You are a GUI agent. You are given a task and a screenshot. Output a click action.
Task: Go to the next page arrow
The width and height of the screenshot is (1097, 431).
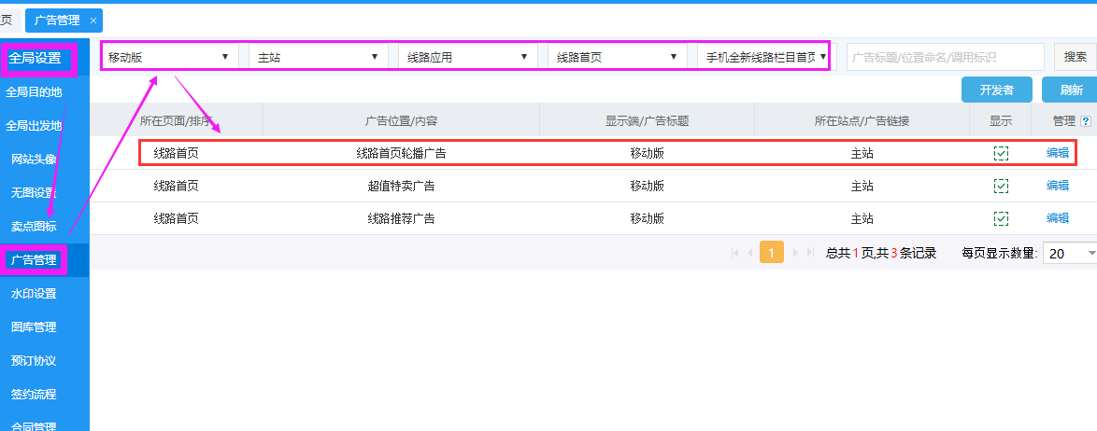point(796,253)
